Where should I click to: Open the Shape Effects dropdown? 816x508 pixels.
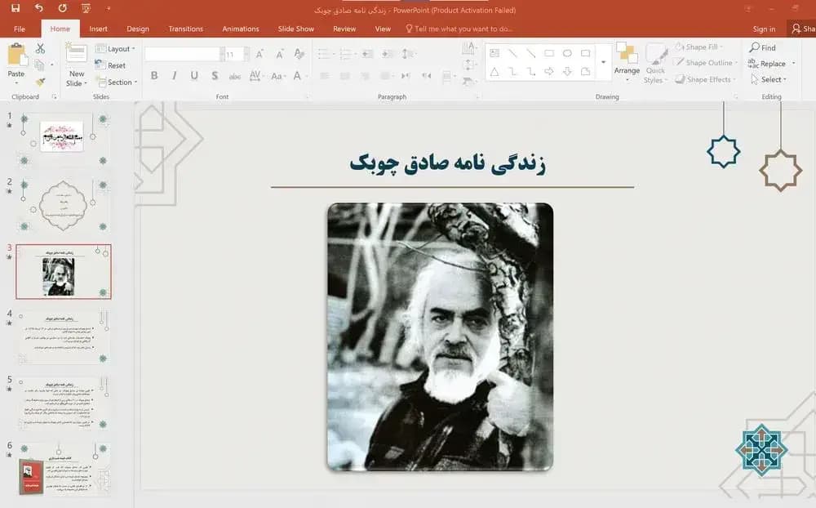click(x=706, y=79)
